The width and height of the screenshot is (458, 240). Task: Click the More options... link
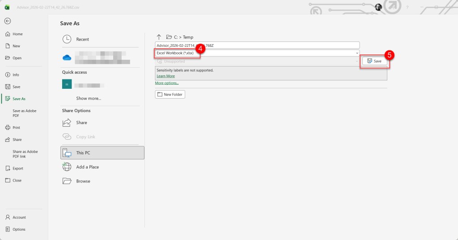pos(167,83)
